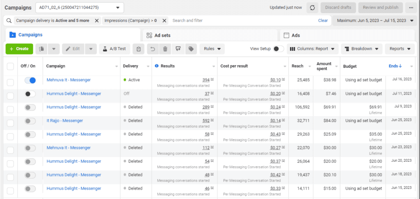Check the box for Mehnuva It ending Jun 23
This screenshot has height=199, width=420.
click(10, 150)
